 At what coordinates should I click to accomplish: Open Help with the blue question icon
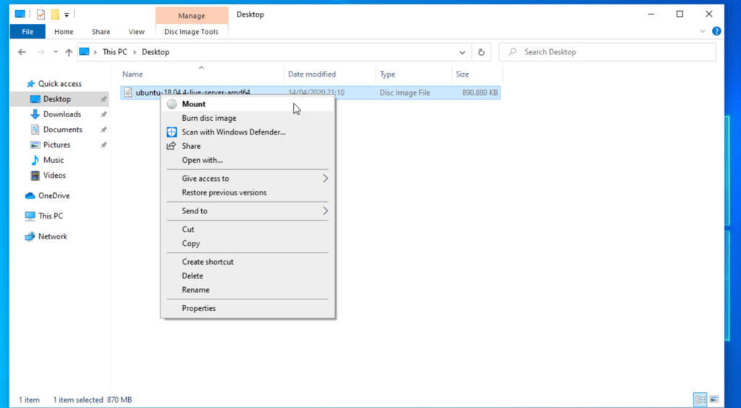[x=716, y=32]
